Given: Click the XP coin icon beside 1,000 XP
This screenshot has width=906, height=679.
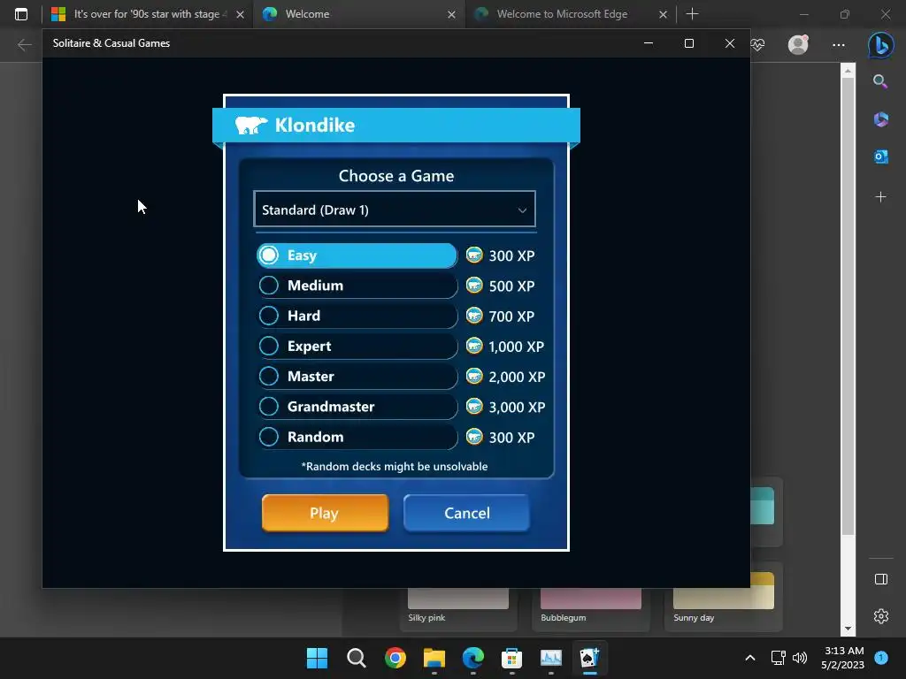Looking at the screenshot, I should 474,346.
